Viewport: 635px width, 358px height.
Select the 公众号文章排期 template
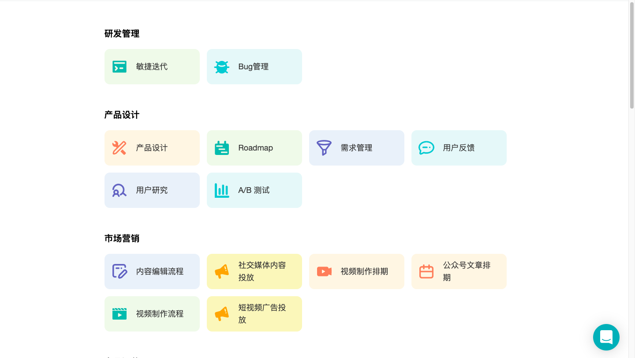[x=459, y=271]
